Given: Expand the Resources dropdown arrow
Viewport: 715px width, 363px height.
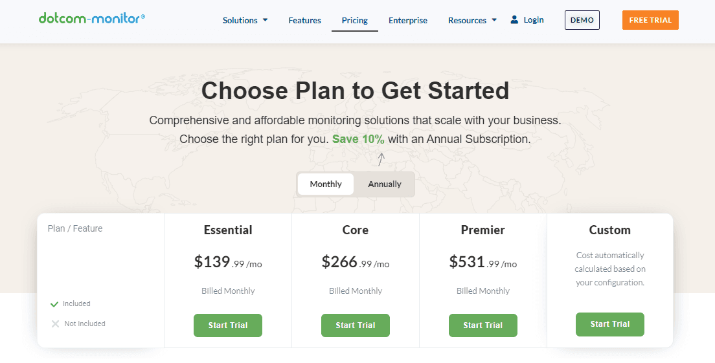Looking at the screenshot, I should (494, 20).
